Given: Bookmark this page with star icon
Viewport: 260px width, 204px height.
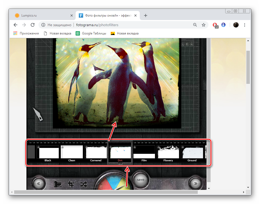Looking at the screenshot, I should click(x=204, y=25).
